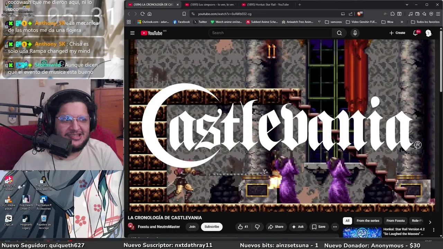Open YouTube notifications bell
The height and width of the screenshot is (249, 443).
click(x=416, y=33)
